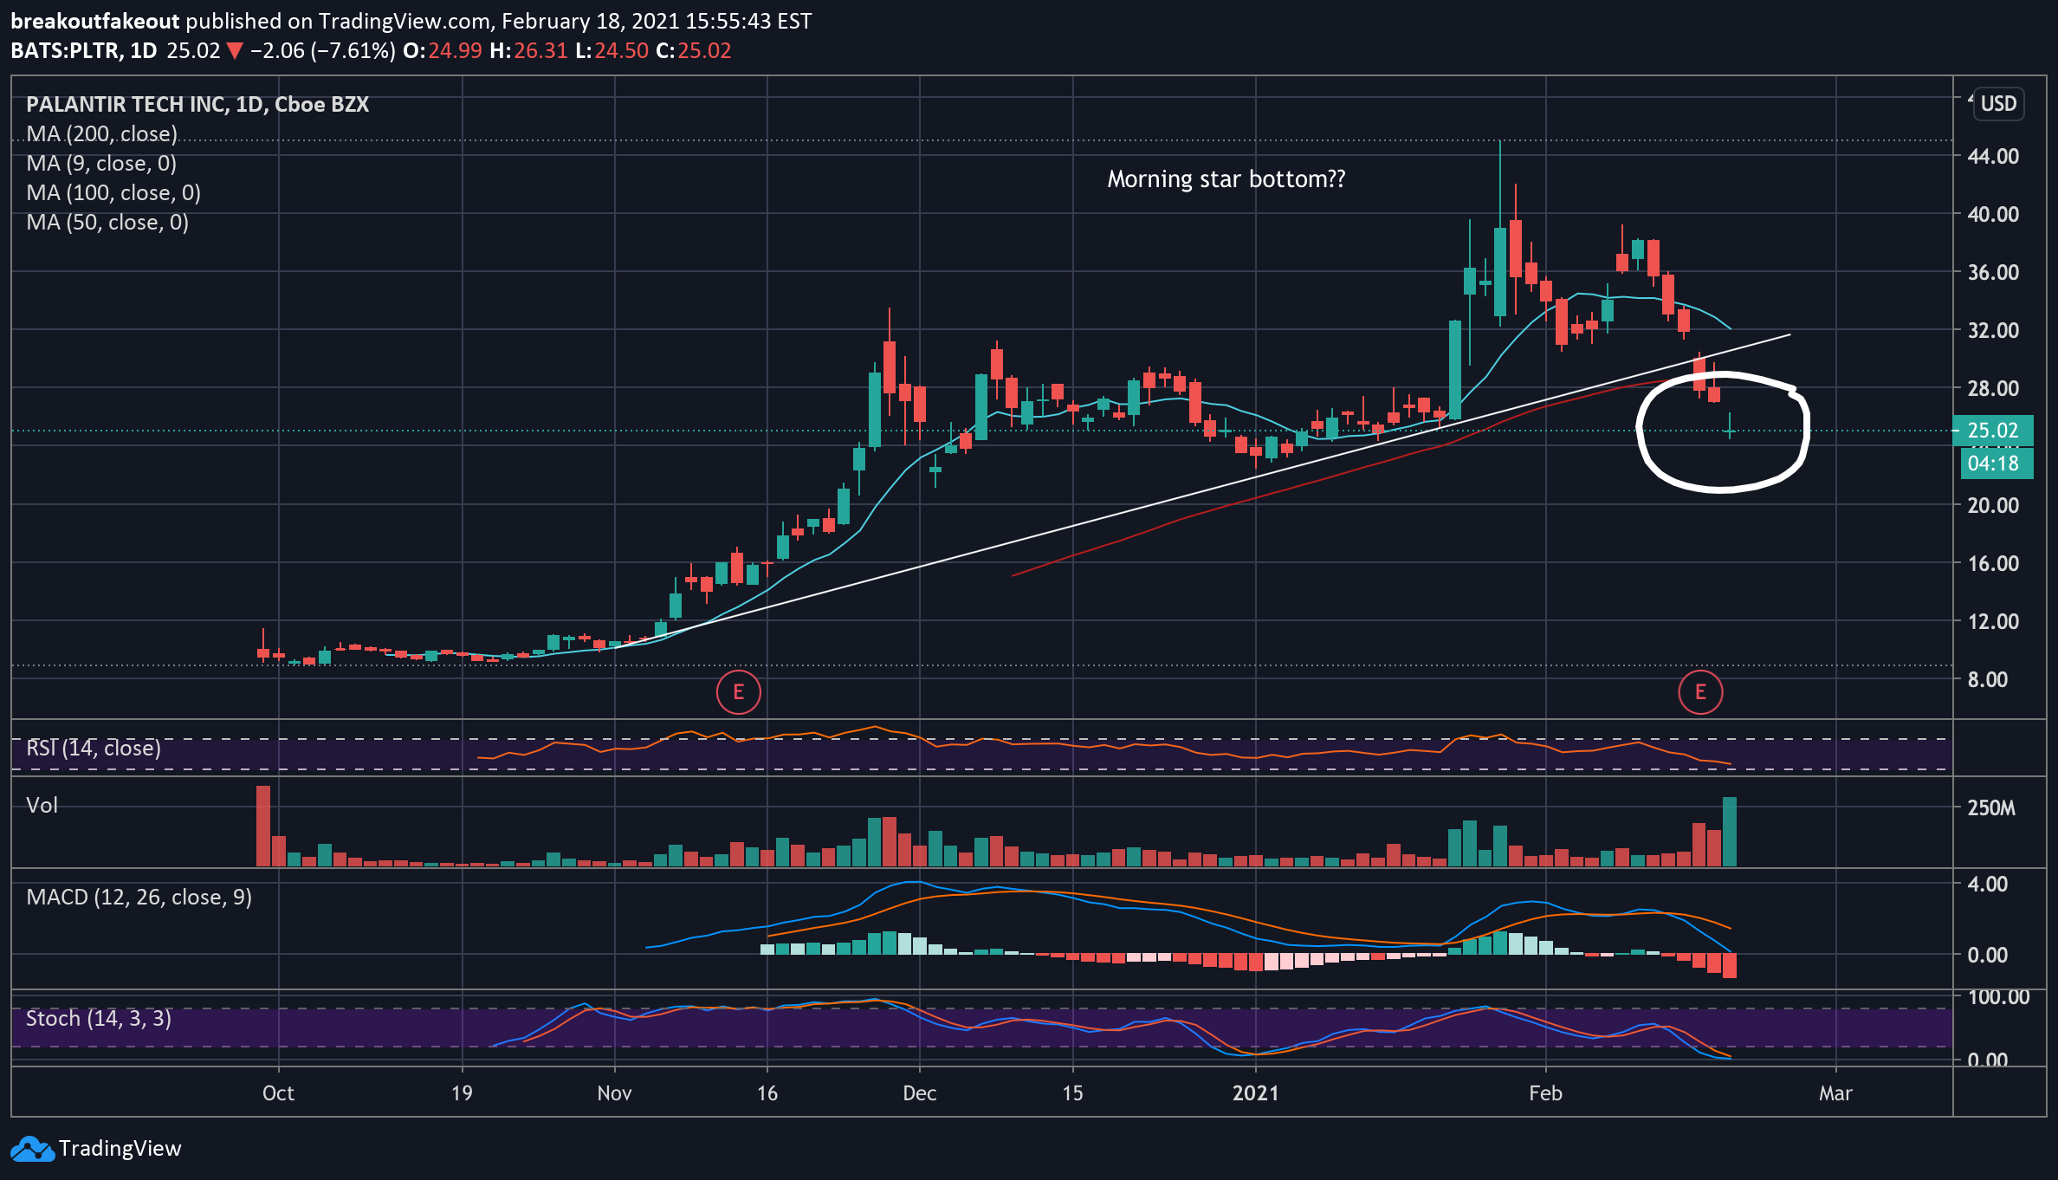Viewport: 2058px width, 1180px height.
Task: Click the TradingView cloud logo icon
Action: tap(32, 1149)
